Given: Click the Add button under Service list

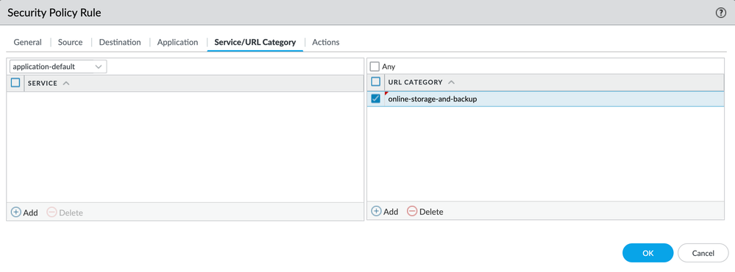Looking at the screenshot, I should [24, 212].
